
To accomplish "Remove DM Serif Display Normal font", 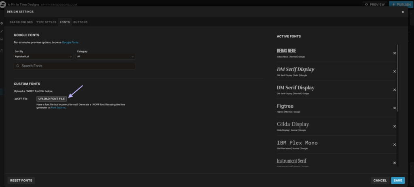I will 395,90.
